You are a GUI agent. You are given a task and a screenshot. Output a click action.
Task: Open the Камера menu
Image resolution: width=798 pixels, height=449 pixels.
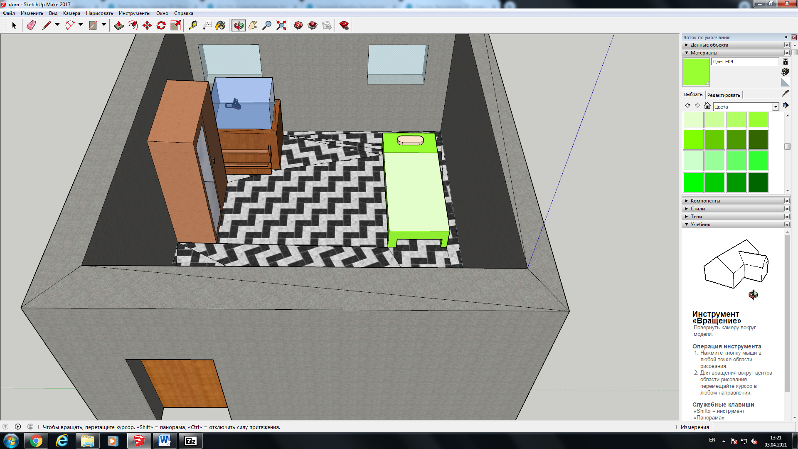(x=71, y=13)
